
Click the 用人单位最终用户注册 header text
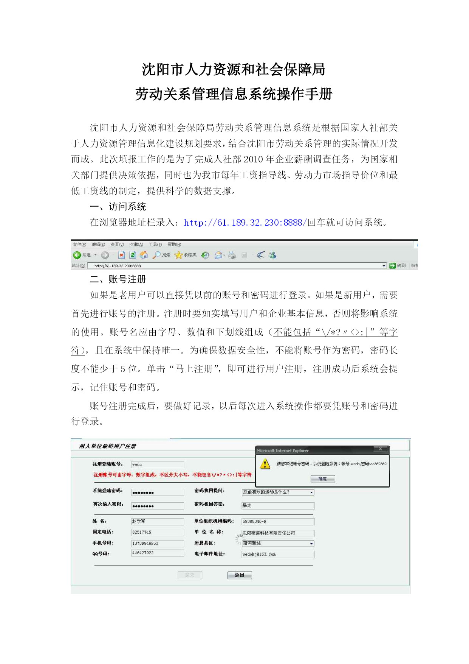pos(108,446)
